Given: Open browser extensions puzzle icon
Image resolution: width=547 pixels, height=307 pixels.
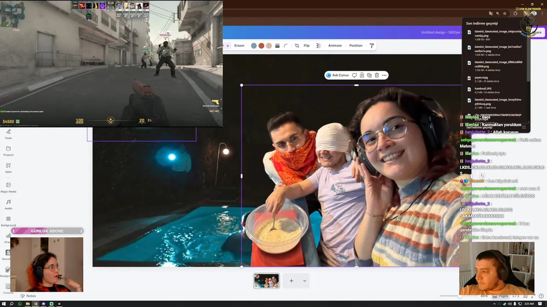Looking at the screenshot, I should coord(515,14).
